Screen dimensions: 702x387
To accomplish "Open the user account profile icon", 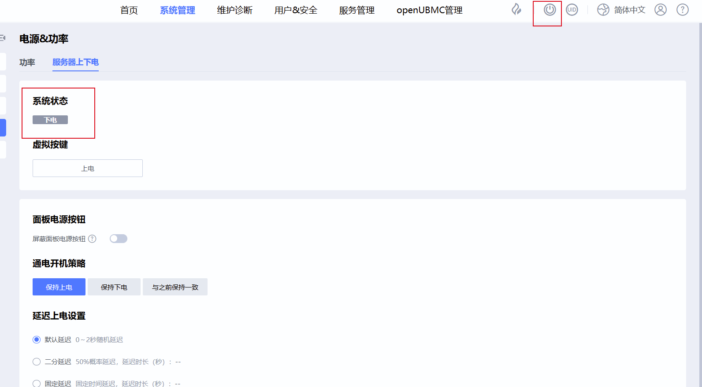I will point(660,10).
